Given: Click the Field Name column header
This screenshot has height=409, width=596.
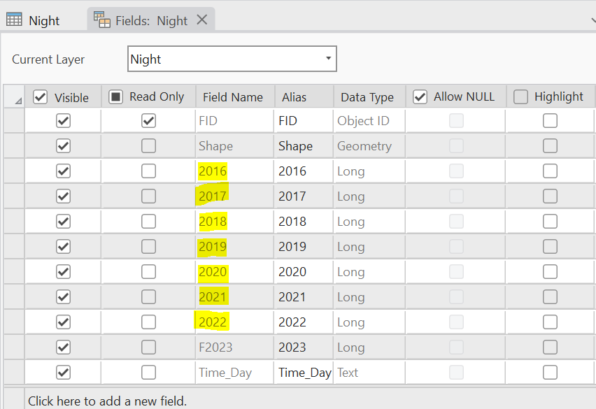Looking at the screenshot, I should (233, 97).
